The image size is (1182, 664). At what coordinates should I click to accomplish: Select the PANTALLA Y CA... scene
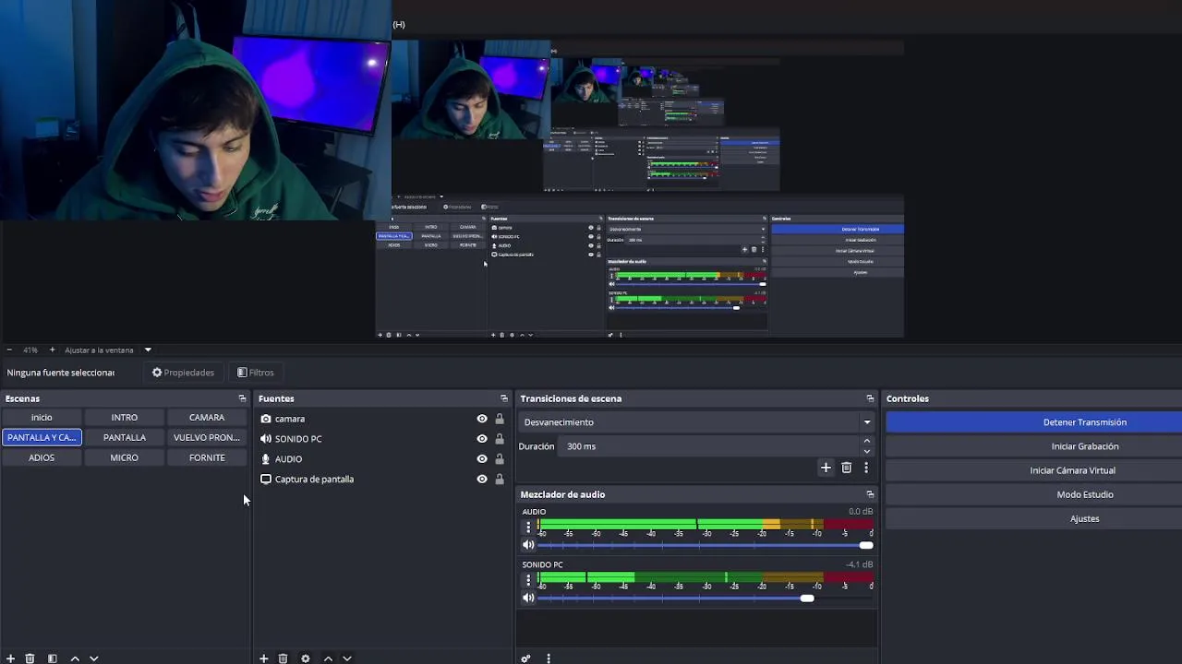pyautogui.click(x=42, y=438)
